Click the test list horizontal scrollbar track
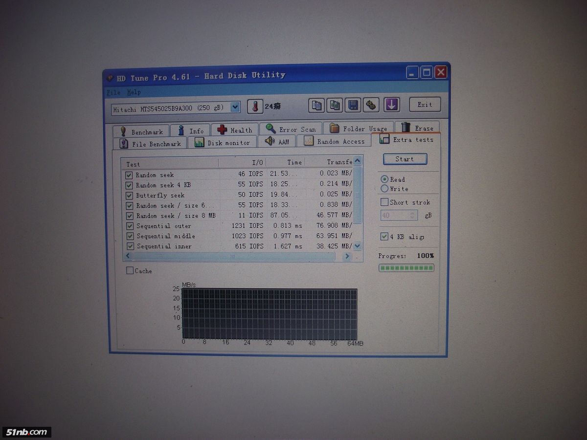 coord(235,256)
